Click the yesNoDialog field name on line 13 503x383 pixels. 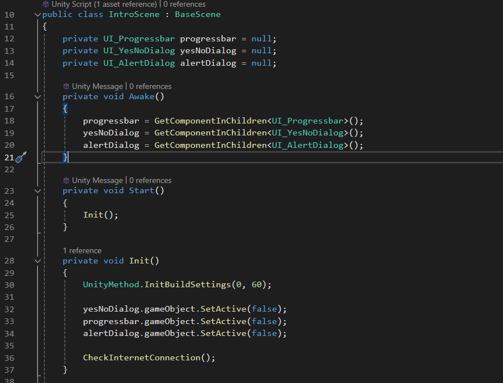(x=208, y=50)
